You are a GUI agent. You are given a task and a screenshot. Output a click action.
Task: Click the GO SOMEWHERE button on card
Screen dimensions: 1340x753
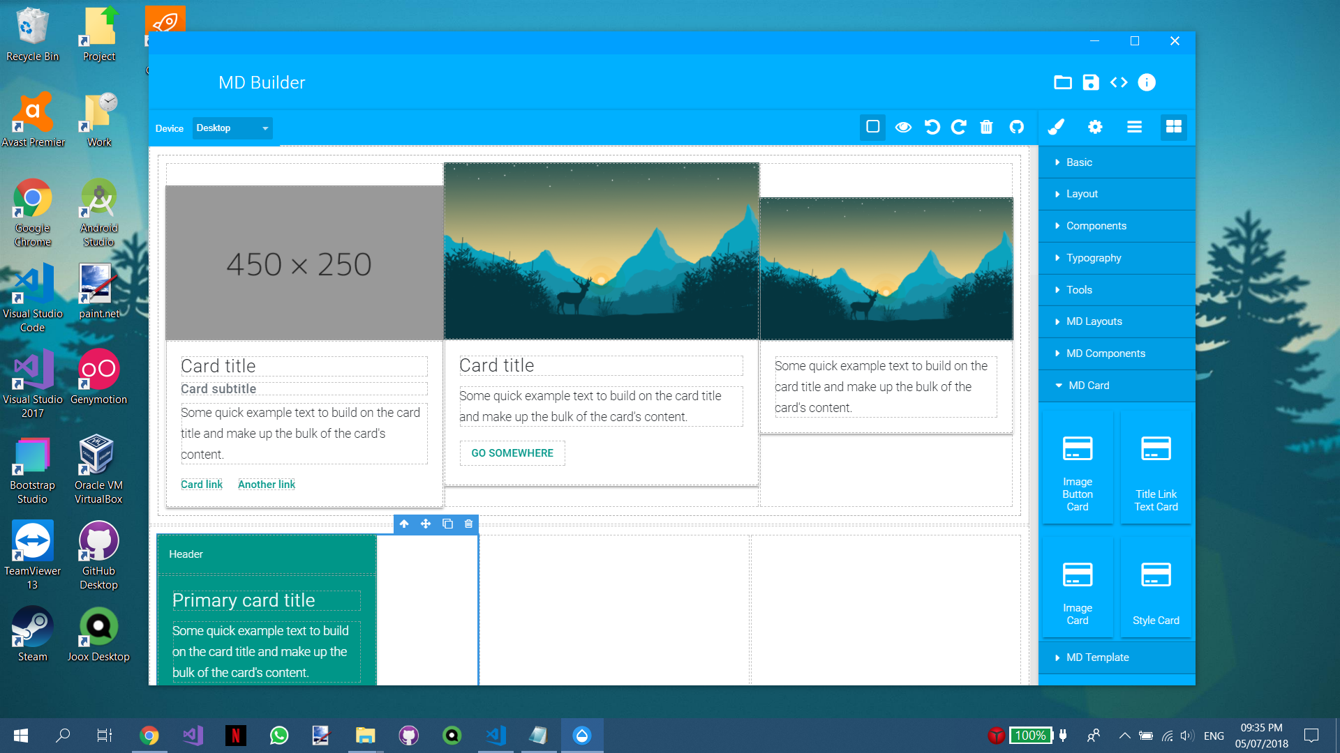click(512, 452)
